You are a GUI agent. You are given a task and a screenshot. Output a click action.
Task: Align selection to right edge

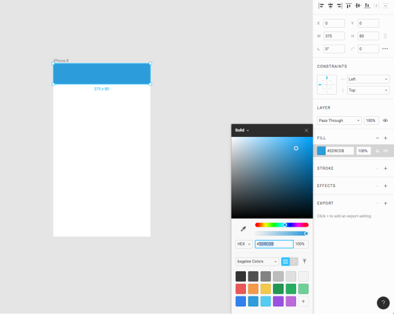pyautogui.click(x=339, y=6)
